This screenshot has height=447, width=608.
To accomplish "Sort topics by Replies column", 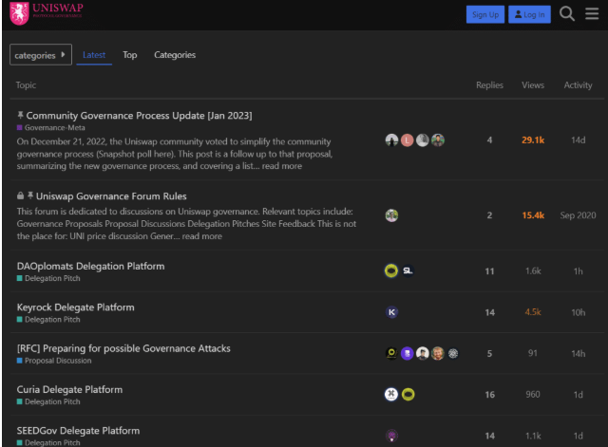I will [489, 85].
